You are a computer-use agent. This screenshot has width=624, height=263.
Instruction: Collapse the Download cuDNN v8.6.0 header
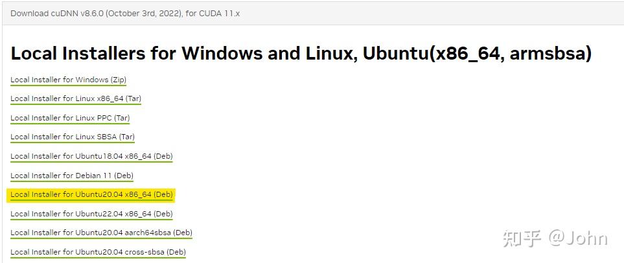125,13
